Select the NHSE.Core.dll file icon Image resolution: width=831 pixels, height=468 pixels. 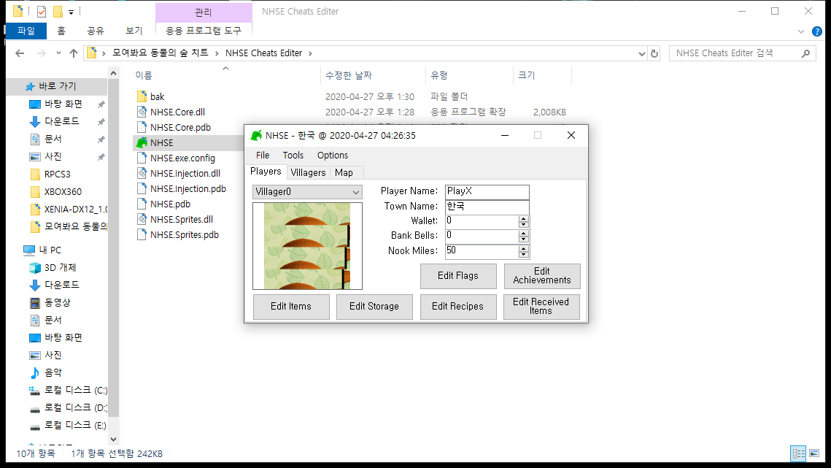click(x=142, y=112)
